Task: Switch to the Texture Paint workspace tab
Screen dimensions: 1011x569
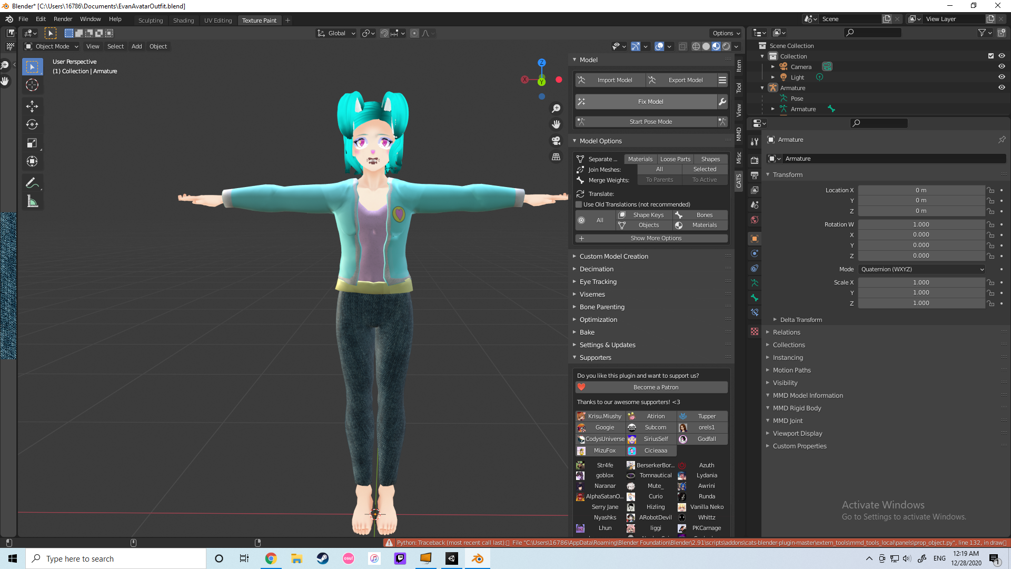Action: [x=260, y=20]
